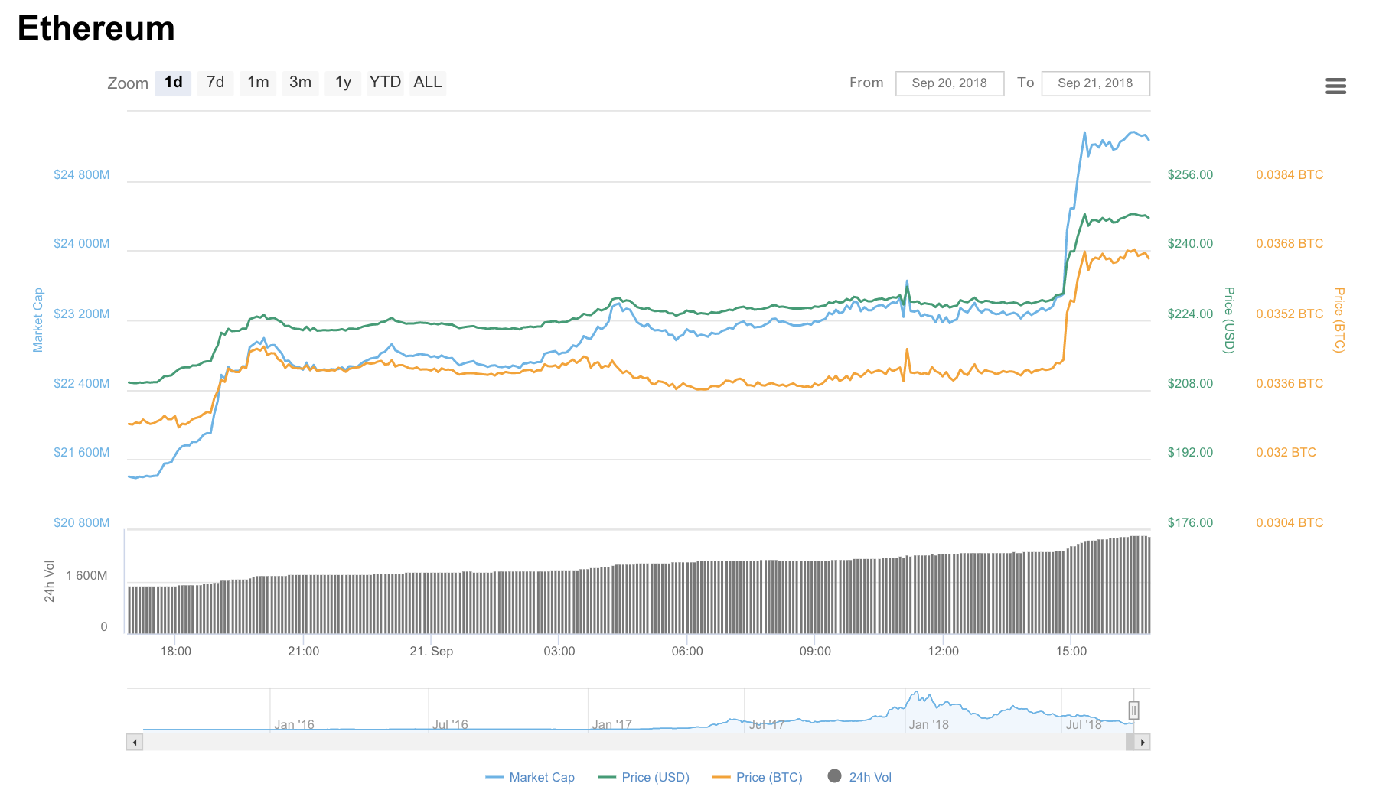This screenshot has height=803, width=1376.
Task: Click the Jul '16 navigator label
Action: point(450,724)
